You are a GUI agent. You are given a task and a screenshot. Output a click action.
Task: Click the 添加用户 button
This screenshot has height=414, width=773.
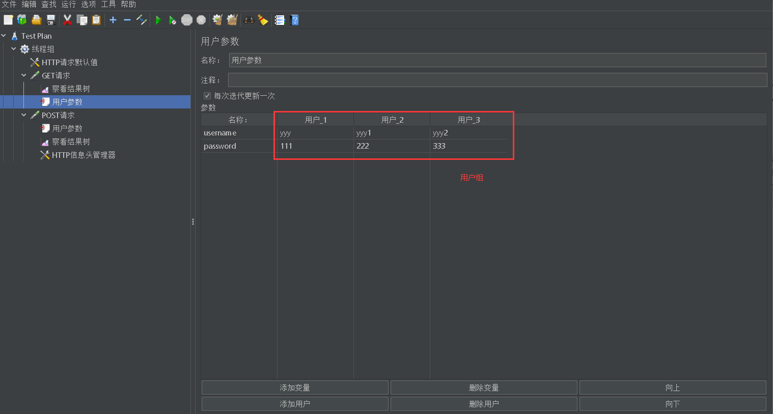point(295,404)
